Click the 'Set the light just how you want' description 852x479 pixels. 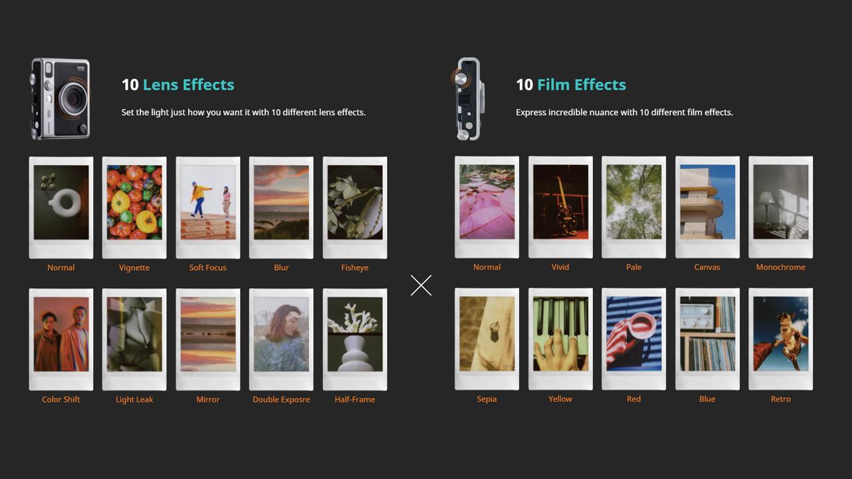point(244,112)
